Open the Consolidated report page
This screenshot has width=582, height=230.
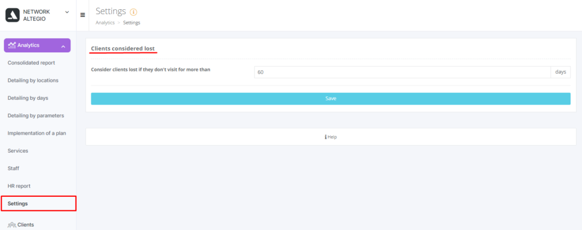tap(31, 63)
